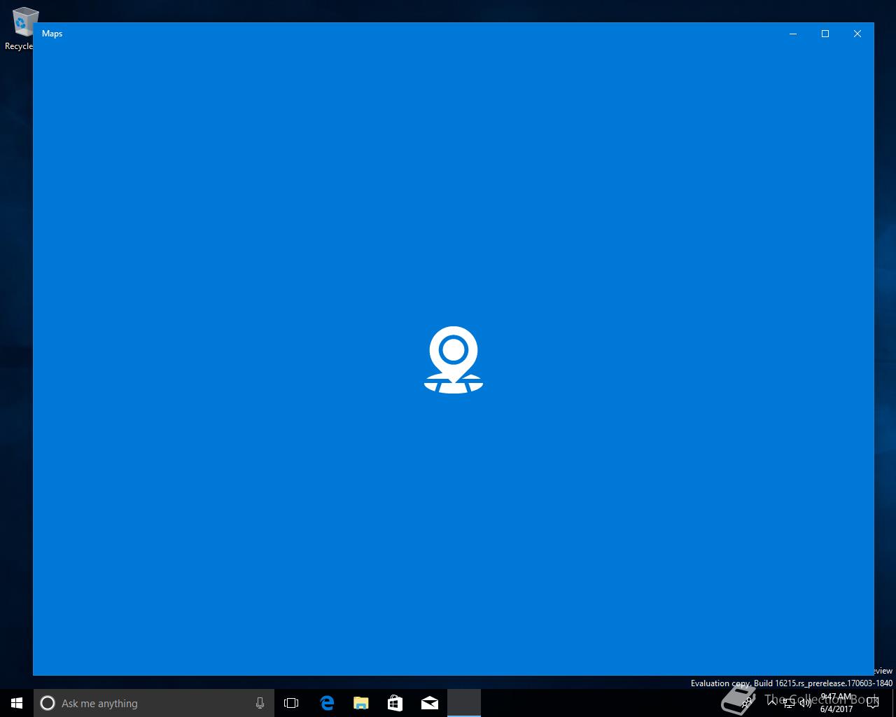This screenshot has height=717, width=896.
Task: Activate the Cortana microphone icon
Action: click(x=260, y=703)
